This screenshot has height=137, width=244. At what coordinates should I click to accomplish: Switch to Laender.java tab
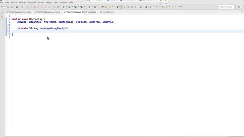pos(107,12)
